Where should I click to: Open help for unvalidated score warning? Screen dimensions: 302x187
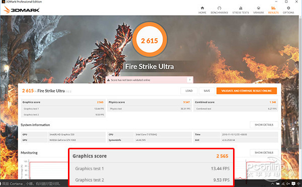(x=190, y=80)
